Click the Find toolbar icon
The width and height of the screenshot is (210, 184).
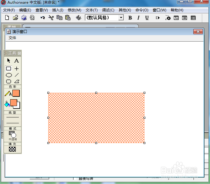click(79, 18)
